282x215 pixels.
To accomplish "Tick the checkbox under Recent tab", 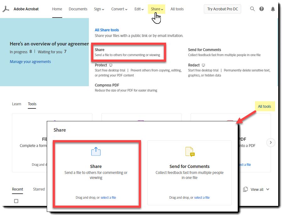I will [x=16, y=201].
